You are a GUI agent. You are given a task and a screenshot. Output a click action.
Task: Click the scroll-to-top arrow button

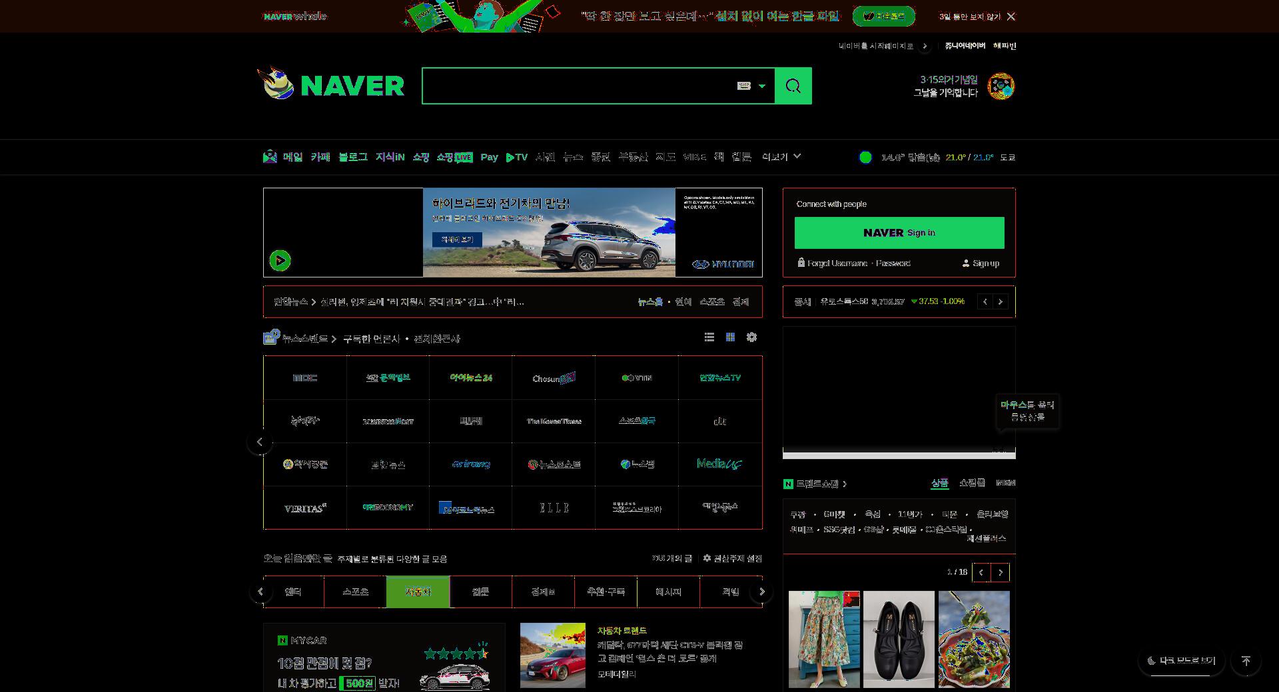click(x=1246, y=661)
